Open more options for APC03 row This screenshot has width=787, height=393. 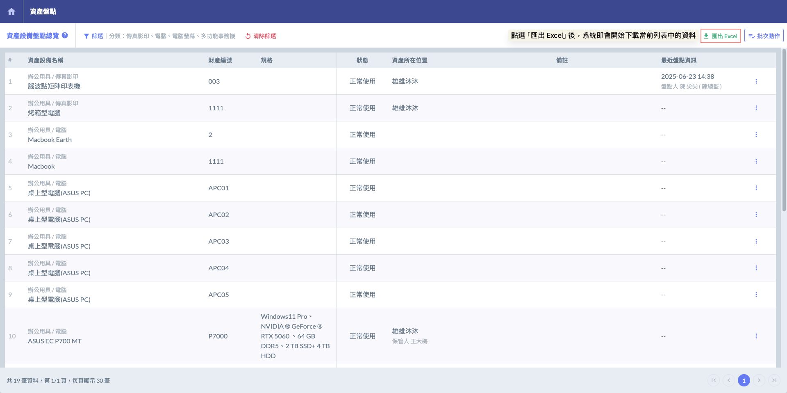[x=756, y=241]
